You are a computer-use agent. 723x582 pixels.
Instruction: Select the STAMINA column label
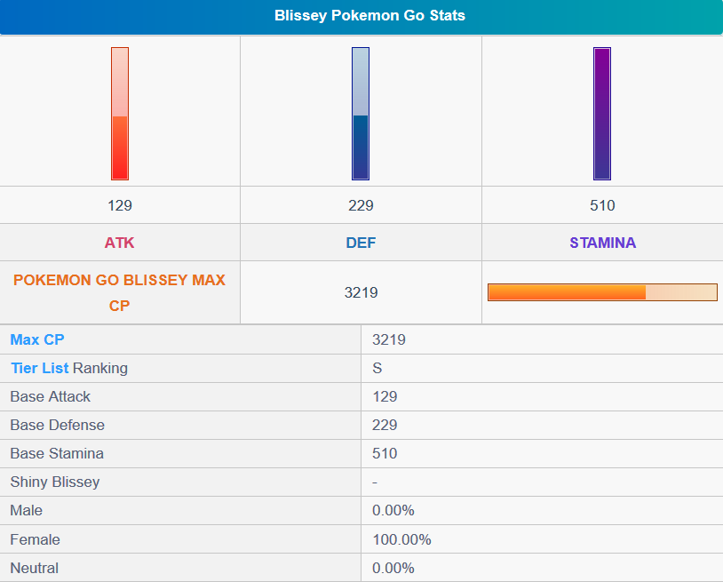pos(603,243)
